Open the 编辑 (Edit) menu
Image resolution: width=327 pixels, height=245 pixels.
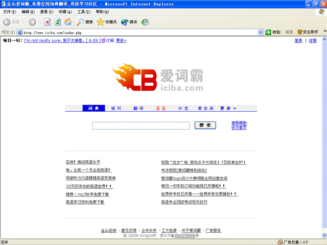[x=28, y=12]
